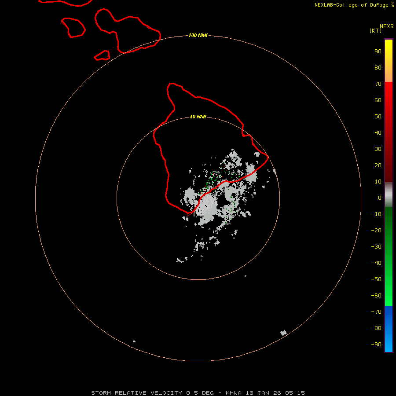
Task: Click the red segment of the color bar
Action: click(x=389, y=132)
